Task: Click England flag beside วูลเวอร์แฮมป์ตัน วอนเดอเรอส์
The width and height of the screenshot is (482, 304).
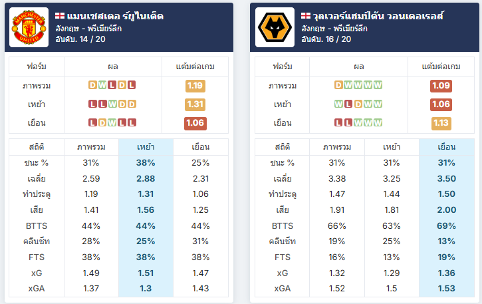Action: pyautogui.click(x=306, y=16)
